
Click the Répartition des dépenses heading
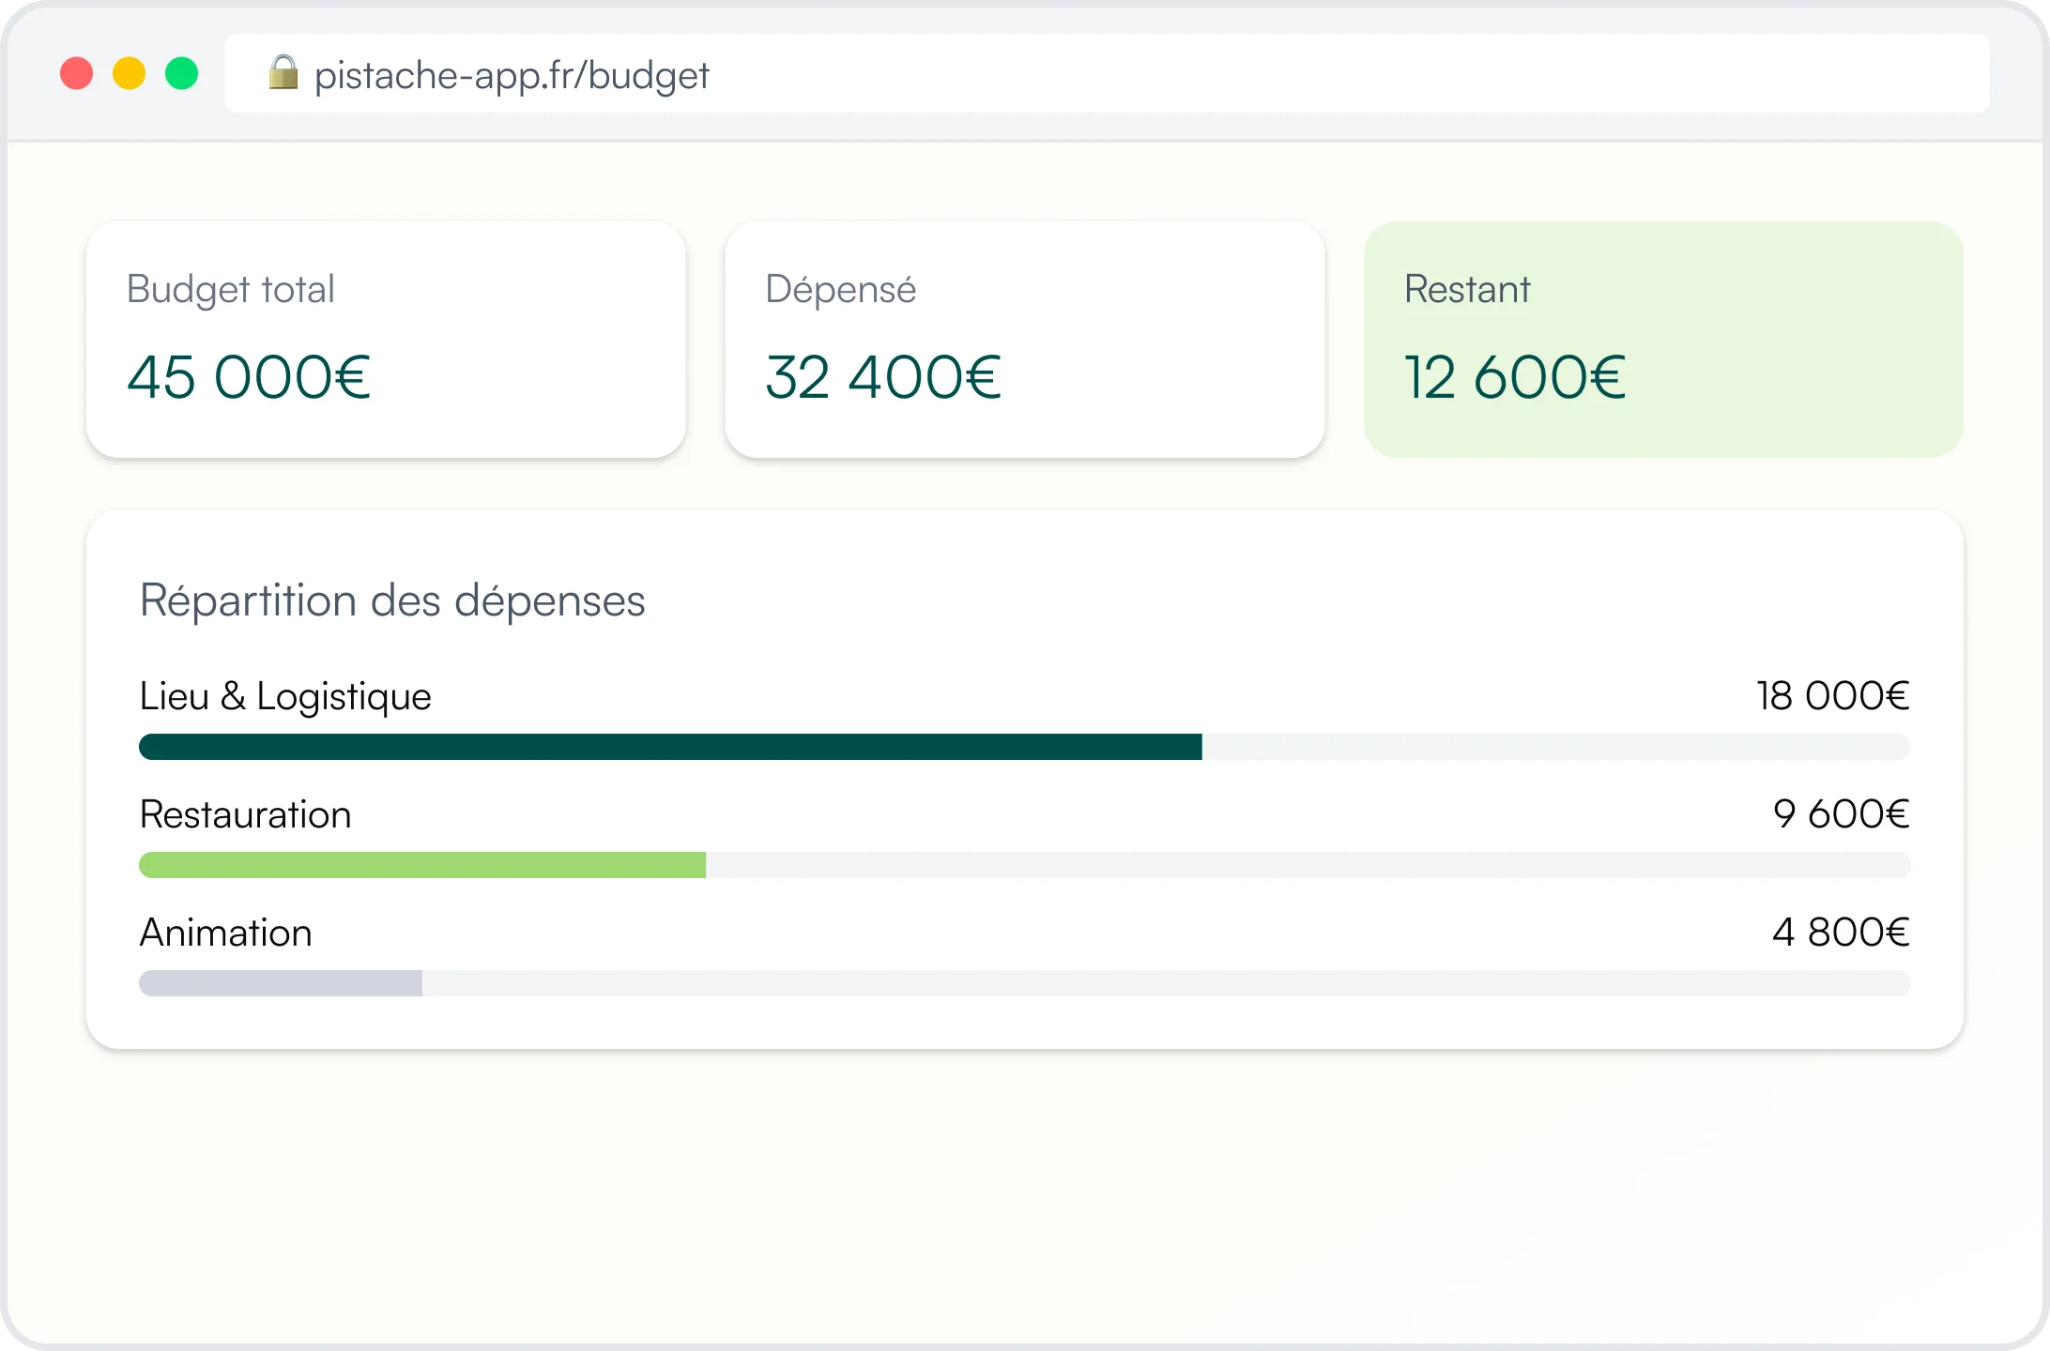click(x=392, y=600)
